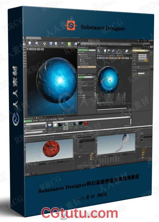The width and height of the screenshot is (159, 222).
Task: Click the Save Current toolbar icon
Action: 30,43
